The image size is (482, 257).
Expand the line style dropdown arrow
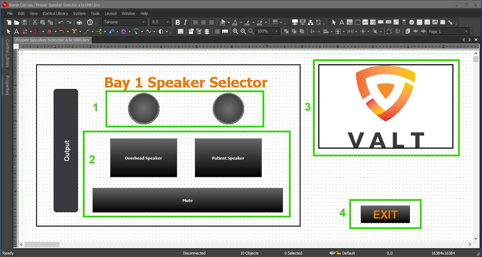click(x=281, y=22)
